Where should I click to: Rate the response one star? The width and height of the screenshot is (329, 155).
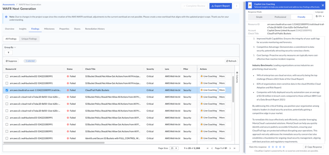click(269, 147)
